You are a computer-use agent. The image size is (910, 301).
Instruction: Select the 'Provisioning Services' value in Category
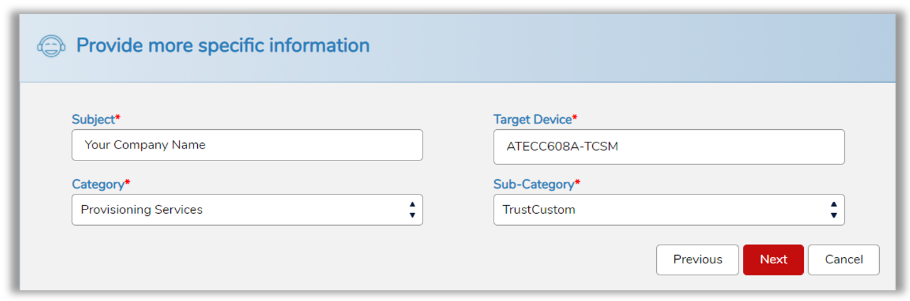[142, 210]
